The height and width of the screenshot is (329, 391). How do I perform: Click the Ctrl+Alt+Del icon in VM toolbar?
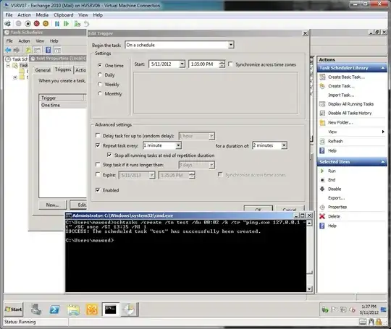pos(8,24)
